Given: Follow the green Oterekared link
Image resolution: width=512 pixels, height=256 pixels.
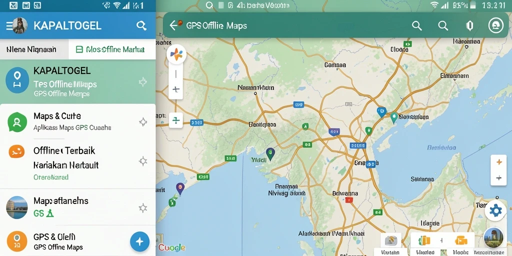Looking at the screenshot, I should 51,177.
